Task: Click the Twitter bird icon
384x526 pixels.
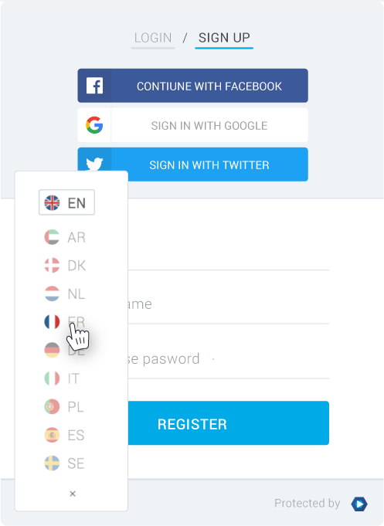Action: [94, 164]
